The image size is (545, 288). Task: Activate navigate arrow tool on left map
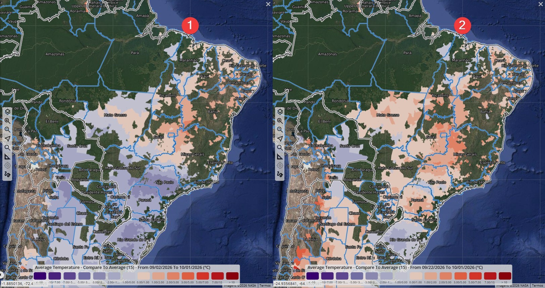pos(7,139)
